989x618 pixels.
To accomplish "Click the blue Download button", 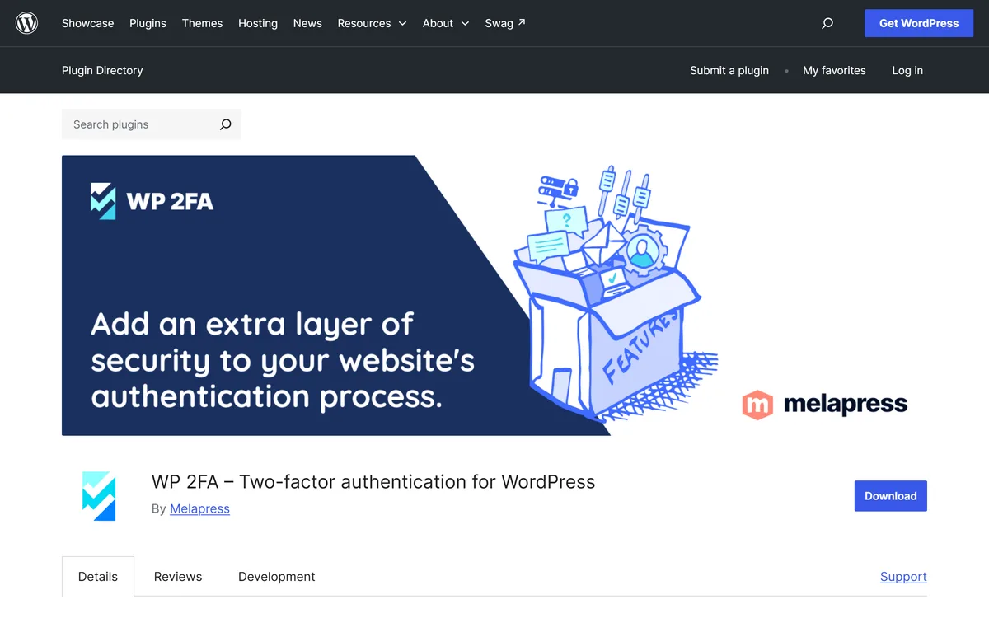I will click(891, 496).
